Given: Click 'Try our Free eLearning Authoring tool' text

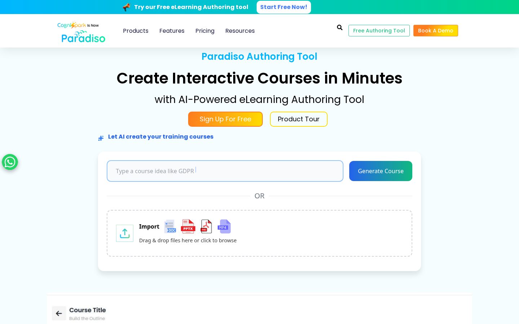Looking at the screenshot, I should tap(191, 7).
